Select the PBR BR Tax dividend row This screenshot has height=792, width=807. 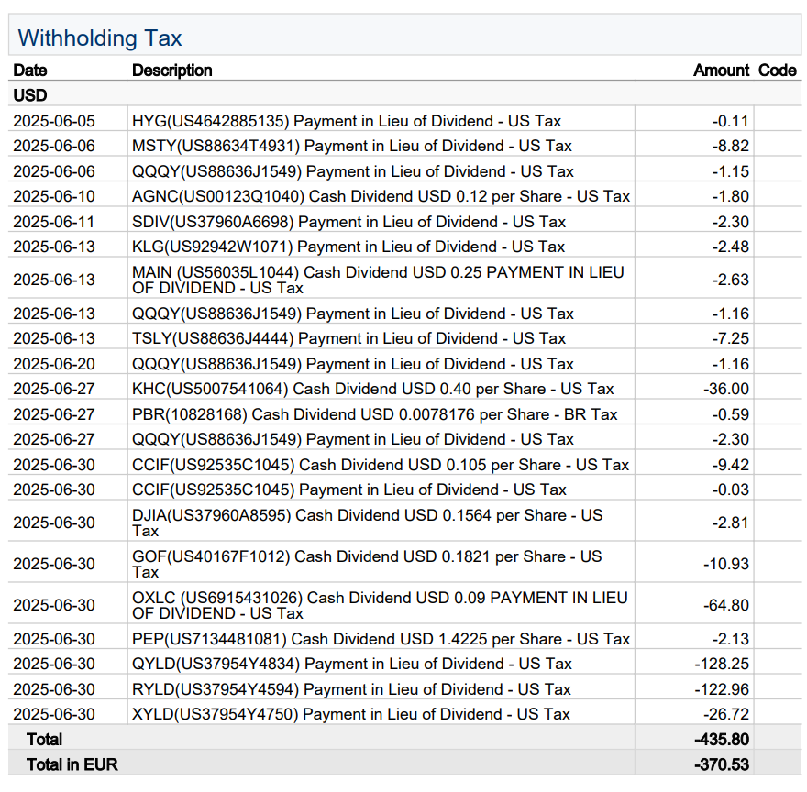(374, 414)
